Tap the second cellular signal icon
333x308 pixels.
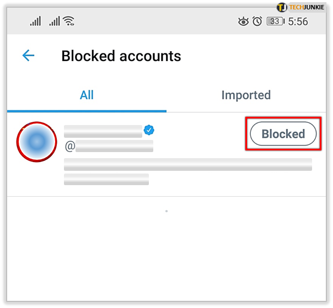click(54, 21)
